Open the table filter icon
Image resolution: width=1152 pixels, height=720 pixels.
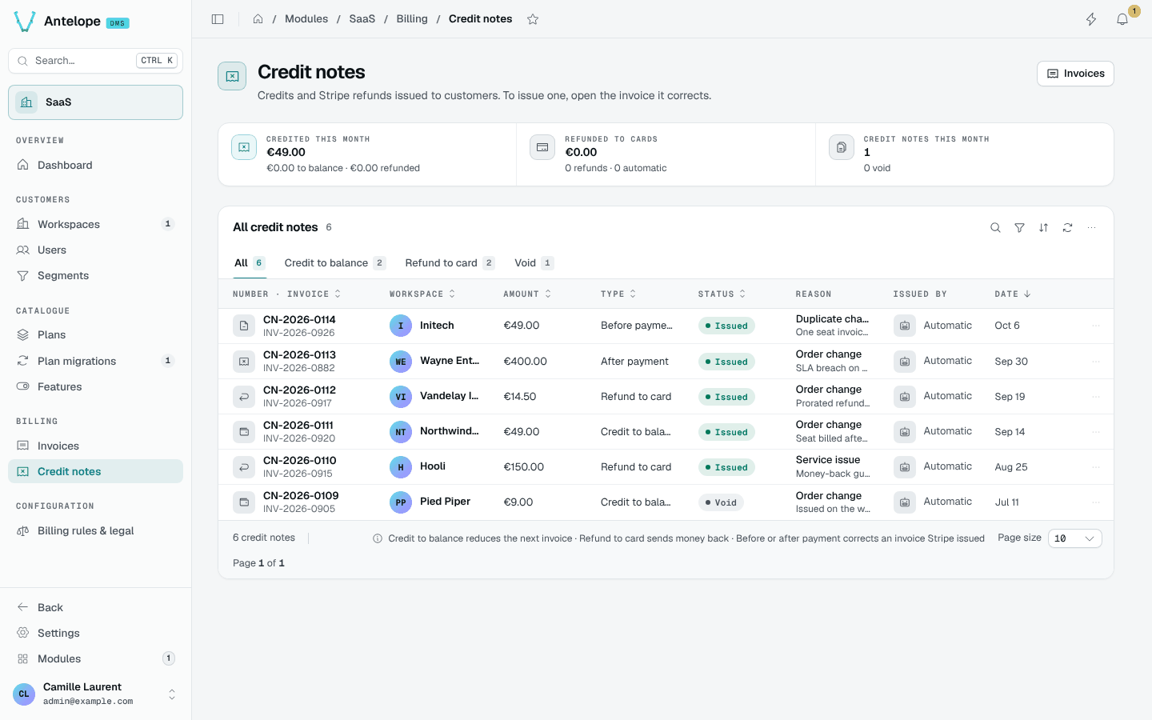pos(1019,228)
